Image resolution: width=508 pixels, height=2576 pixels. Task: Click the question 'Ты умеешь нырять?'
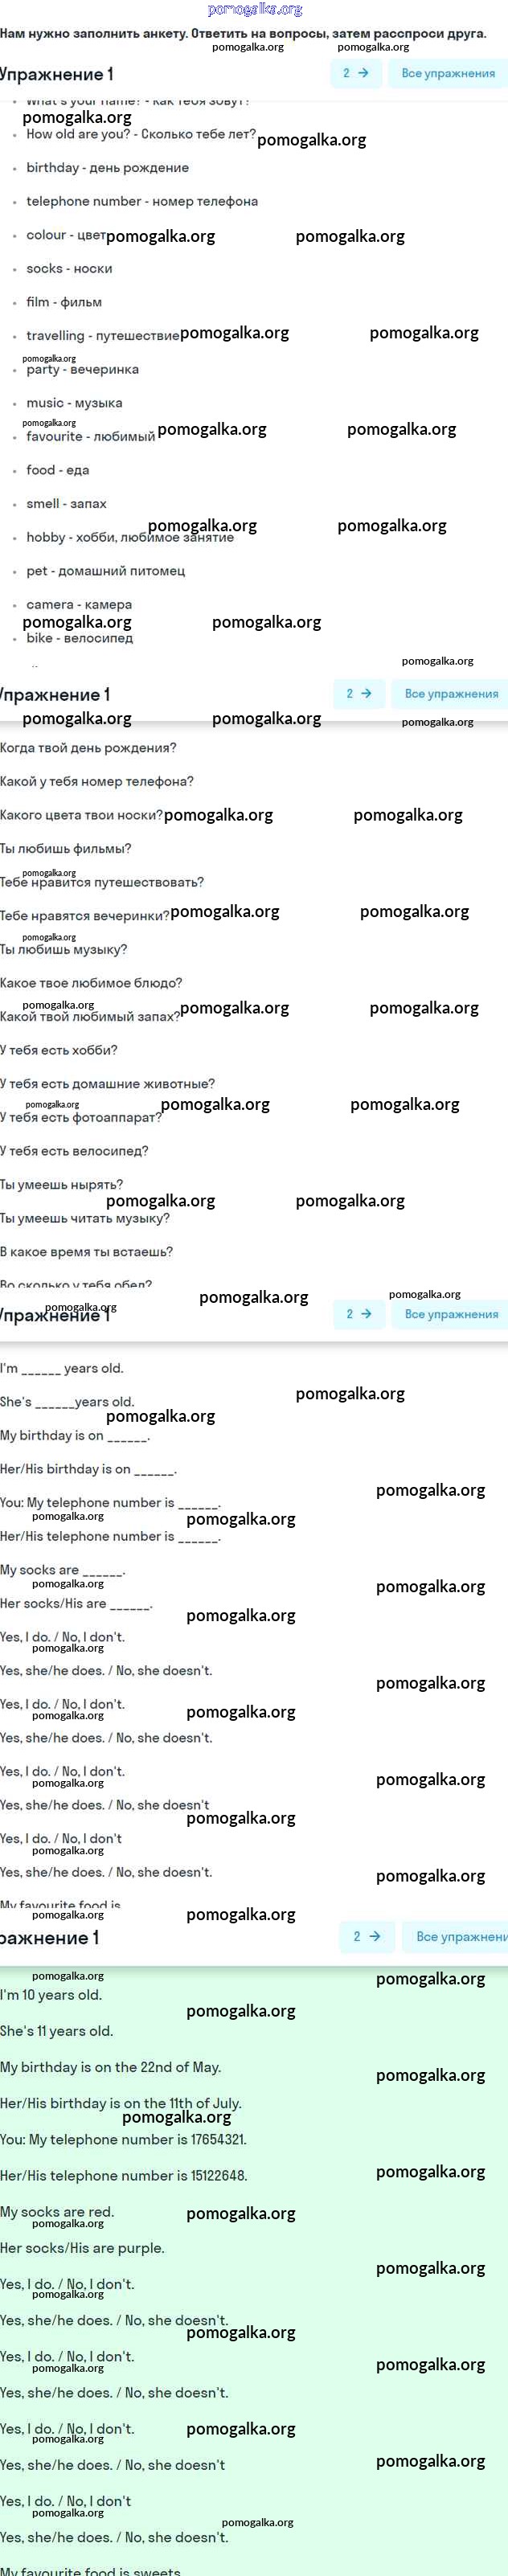[62, 1184]
